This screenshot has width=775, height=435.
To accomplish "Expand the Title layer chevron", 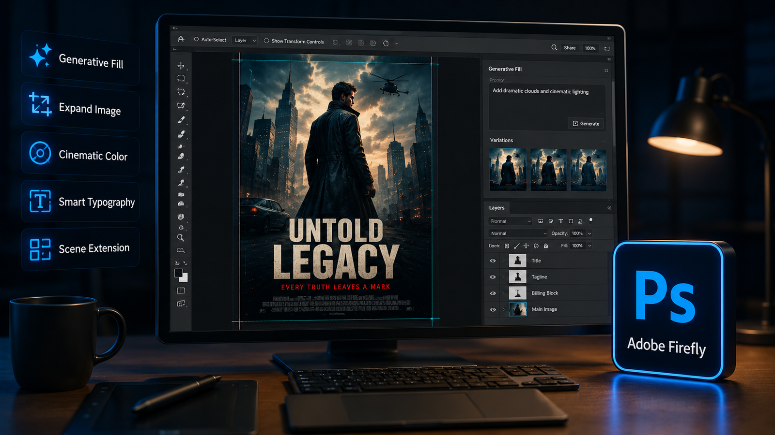I will coord(504,261).
